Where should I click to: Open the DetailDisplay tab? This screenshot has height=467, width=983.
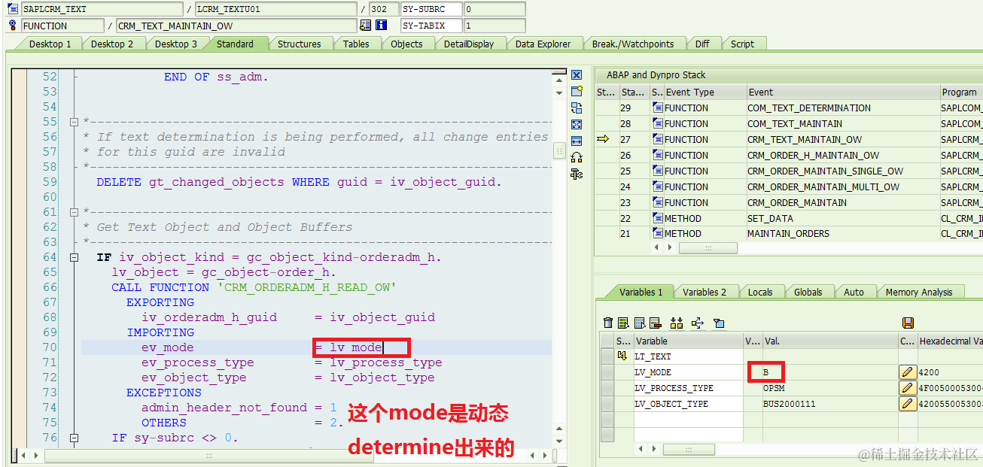click(469, 44)
